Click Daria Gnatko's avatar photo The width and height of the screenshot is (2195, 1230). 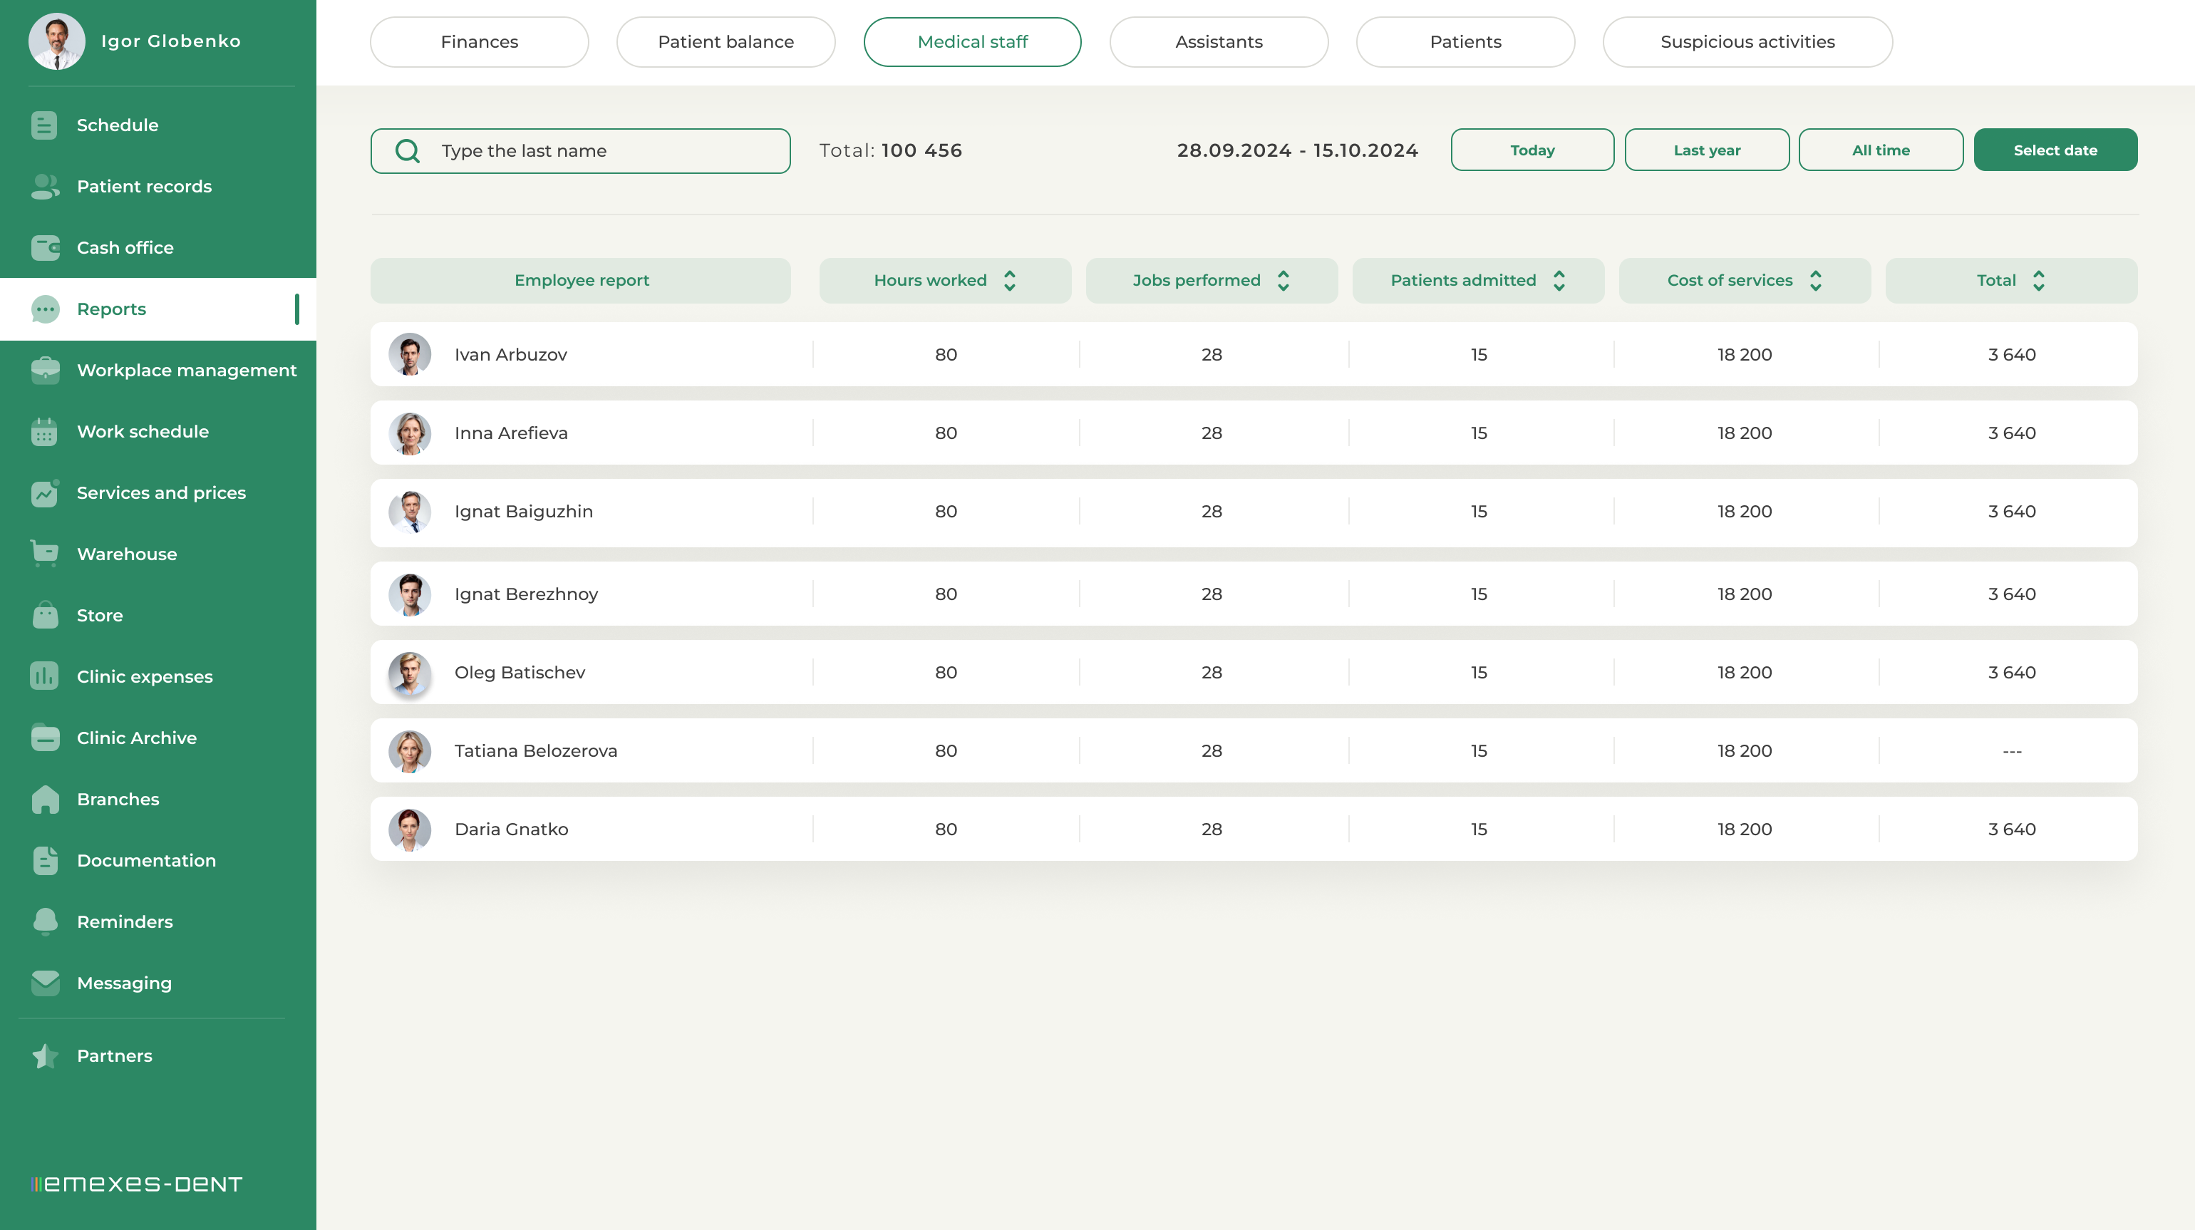(410, 830)
